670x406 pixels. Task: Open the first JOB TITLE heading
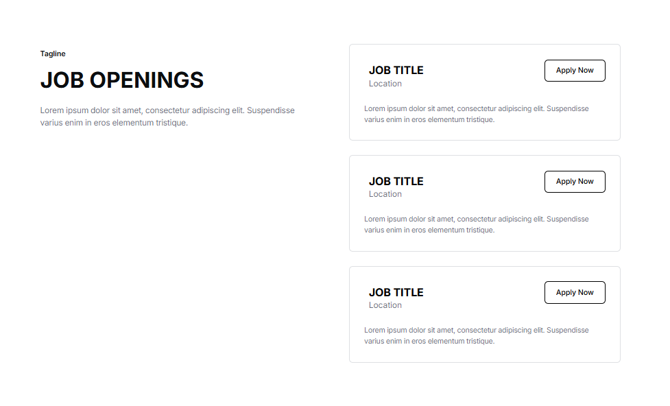point(396,70)
